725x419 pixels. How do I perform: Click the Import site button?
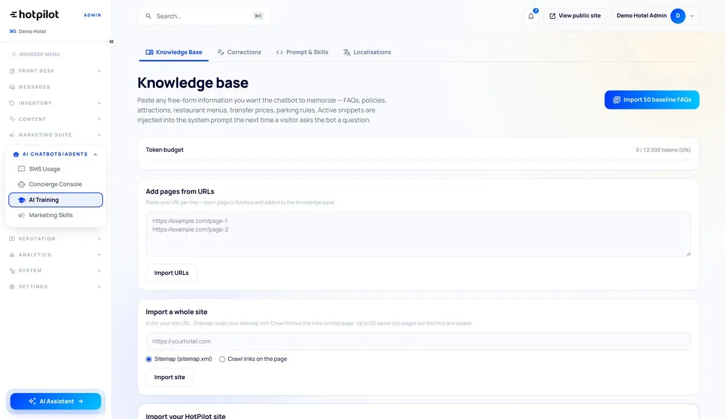(x=170, y=377)
